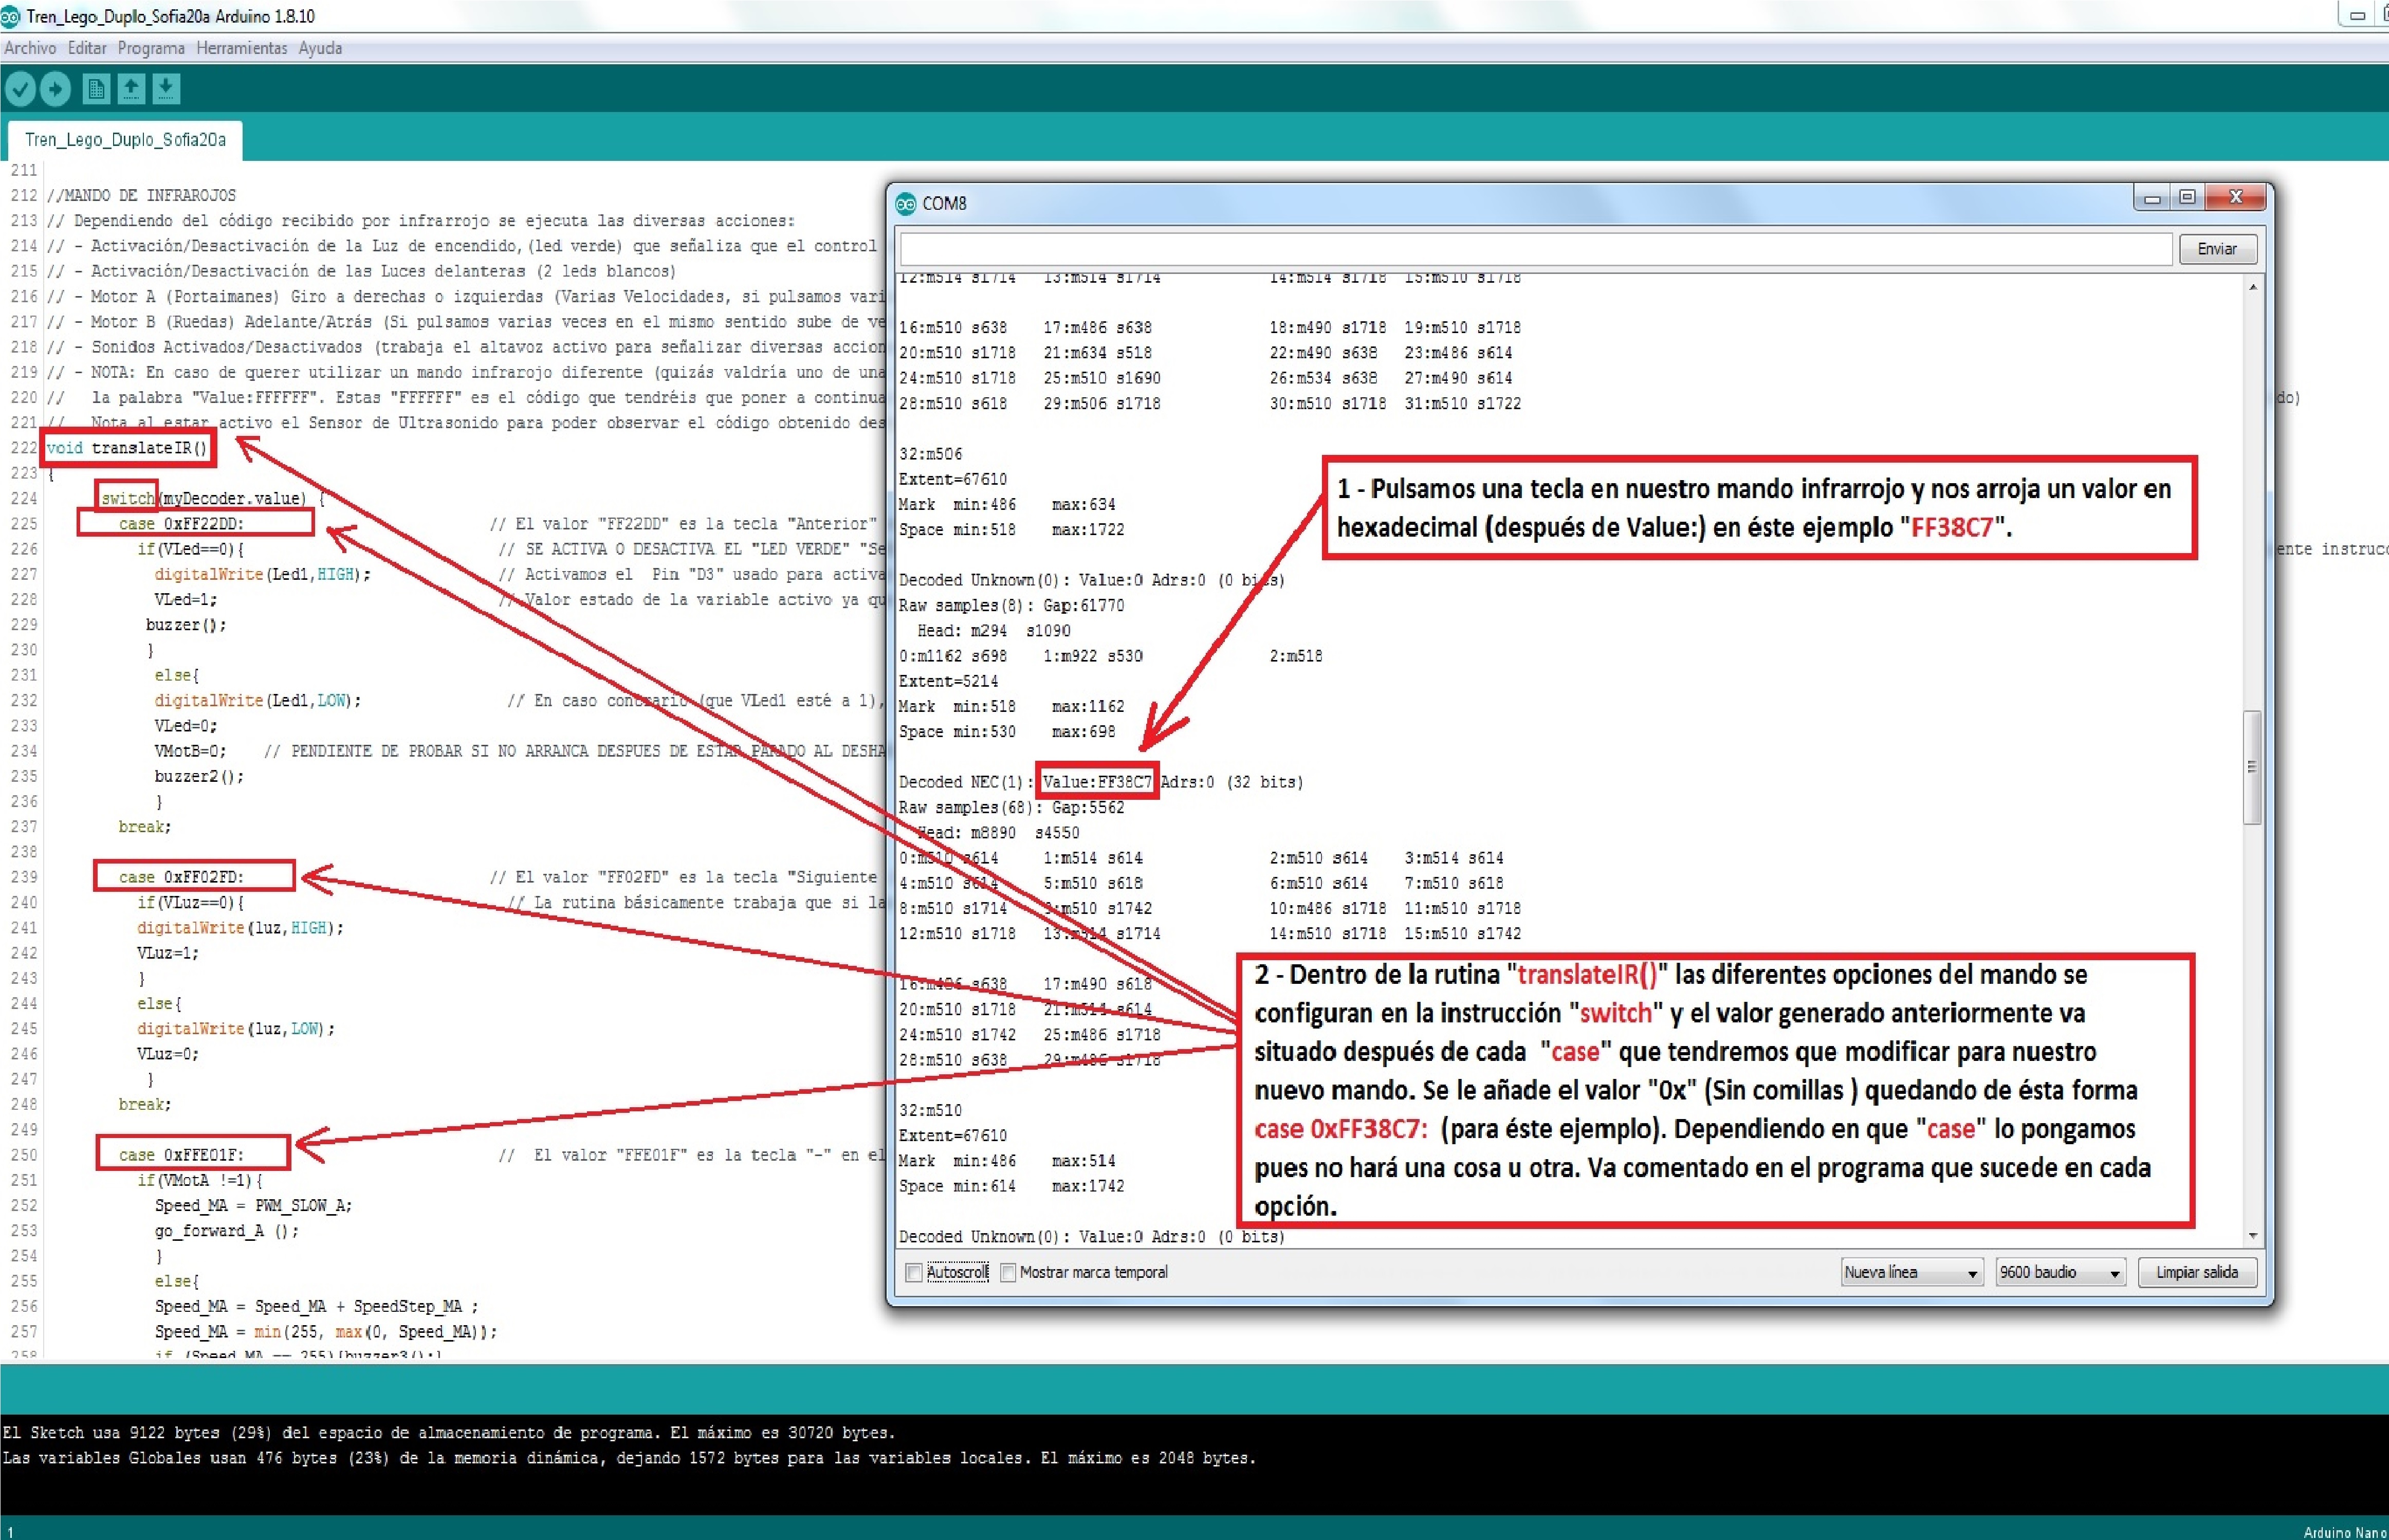This screenshot has height=1540, width=2389.
Task: Open the Programa menu
Action: coord(151,48)
